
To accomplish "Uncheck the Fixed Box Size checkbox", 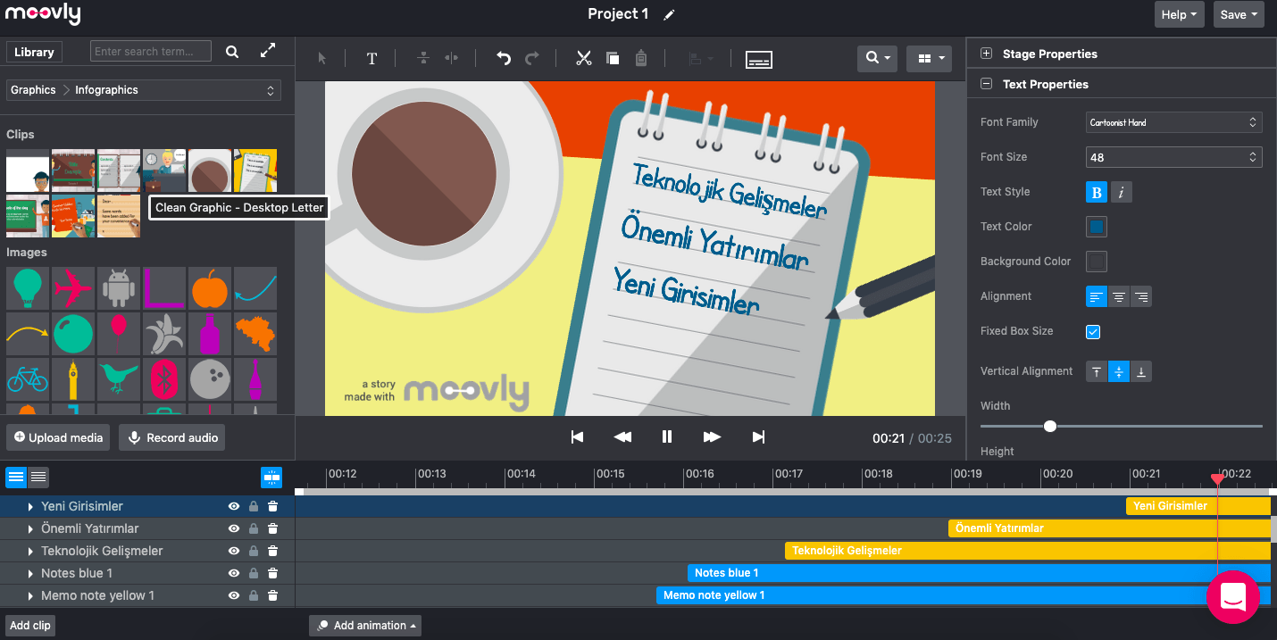I will [x=1093, y=332].
